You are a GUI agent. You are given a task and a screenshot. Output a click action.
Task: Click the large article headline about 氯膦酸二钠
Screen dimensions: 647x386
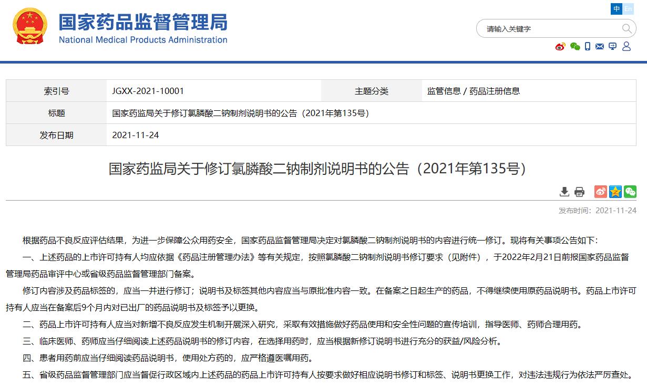pyautogui.click(x=317, y=169)
